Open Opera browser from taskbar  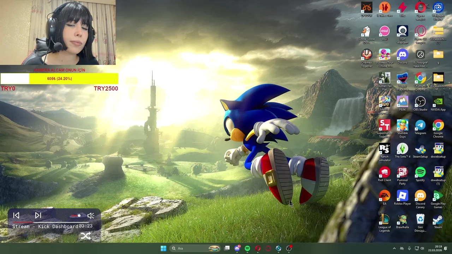click(258, 248)
